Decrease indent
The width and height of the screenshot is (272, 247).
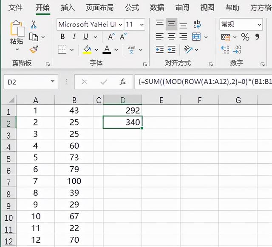(x=160, y=50)
